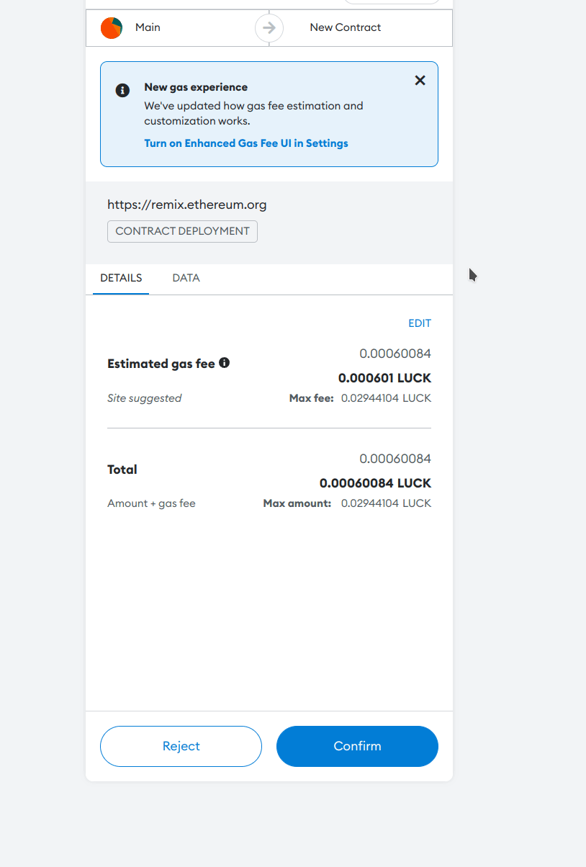The image size is (586, 867).
Task: Select the Main account name
Action: click(x=148, y=27)
